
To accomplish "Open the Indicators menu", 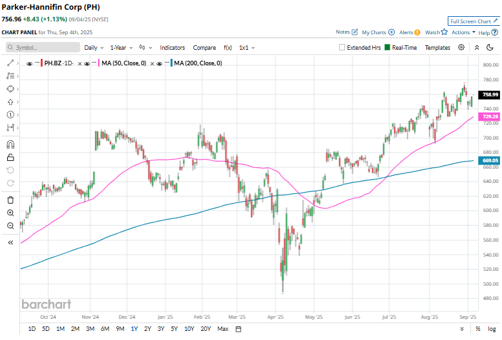I will click(173, 47).
